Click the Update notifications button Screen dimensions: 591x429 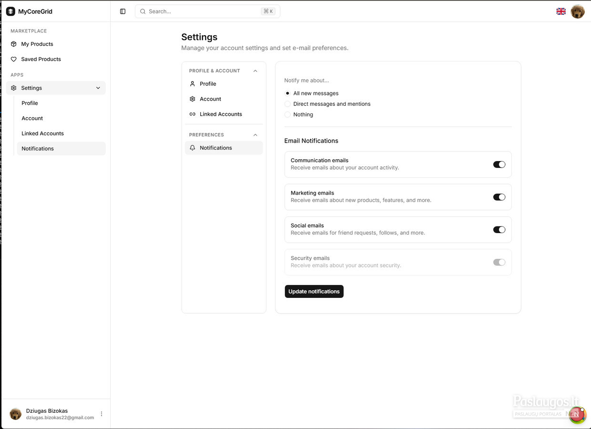coord(314,291)
